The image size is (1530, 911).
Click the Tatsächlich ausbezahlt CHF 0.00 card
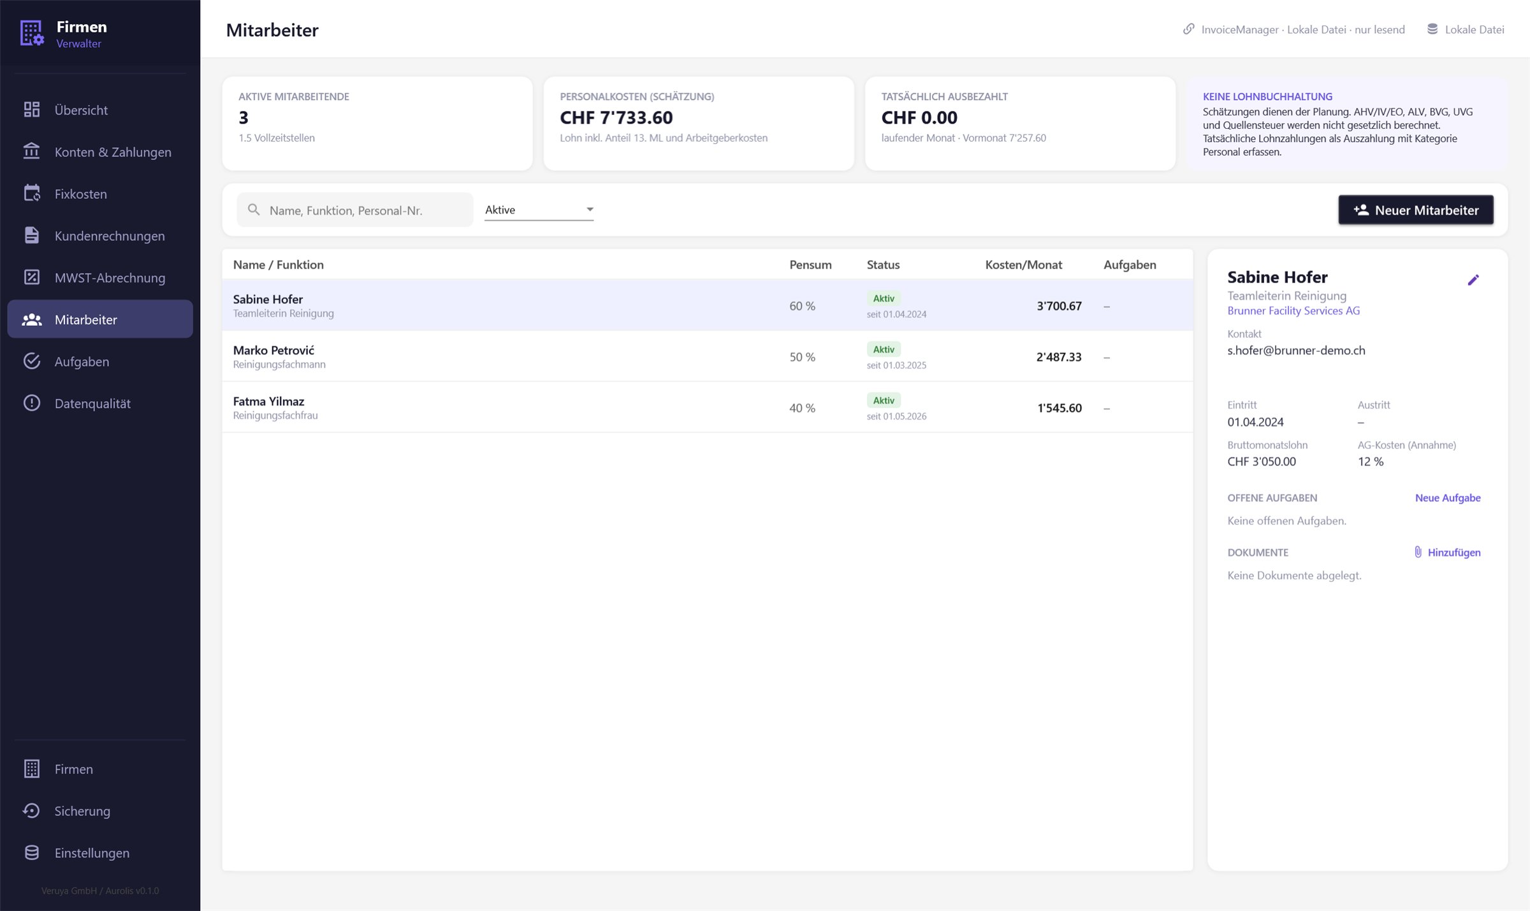pos(1020,124)
